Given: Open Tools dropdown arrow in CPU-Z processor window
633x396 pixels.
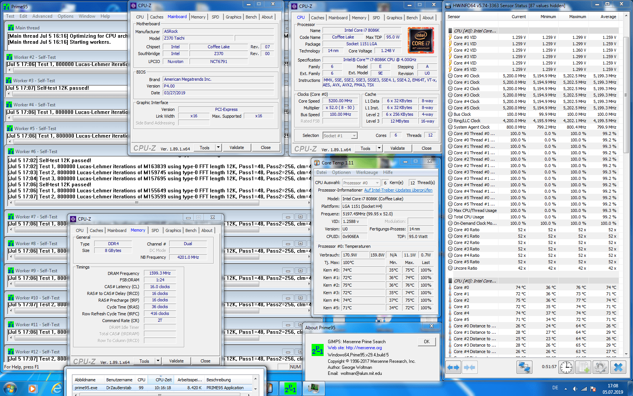Looking at the screenshot, I should coord(379,148).
